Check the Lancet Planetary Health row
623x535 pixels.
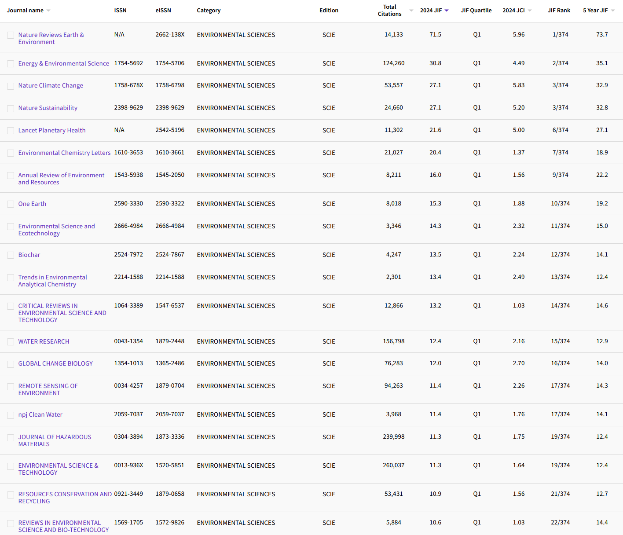pos(11,131)
